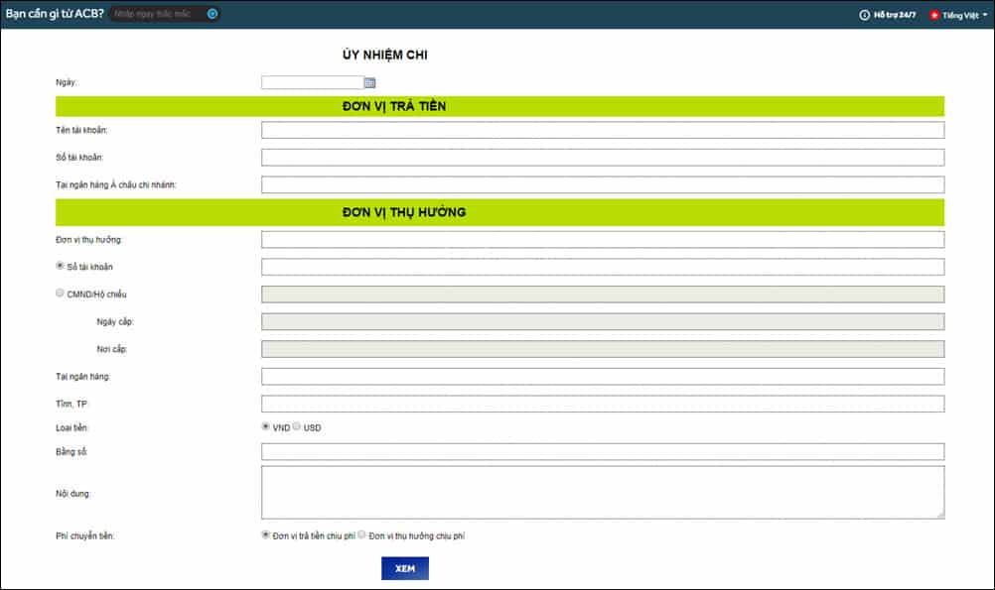Image resolution: width=995 pixels, height=590 pixels.
Task: Click the Đơn vị thụ hưởng text field
Action: point(602,239)
